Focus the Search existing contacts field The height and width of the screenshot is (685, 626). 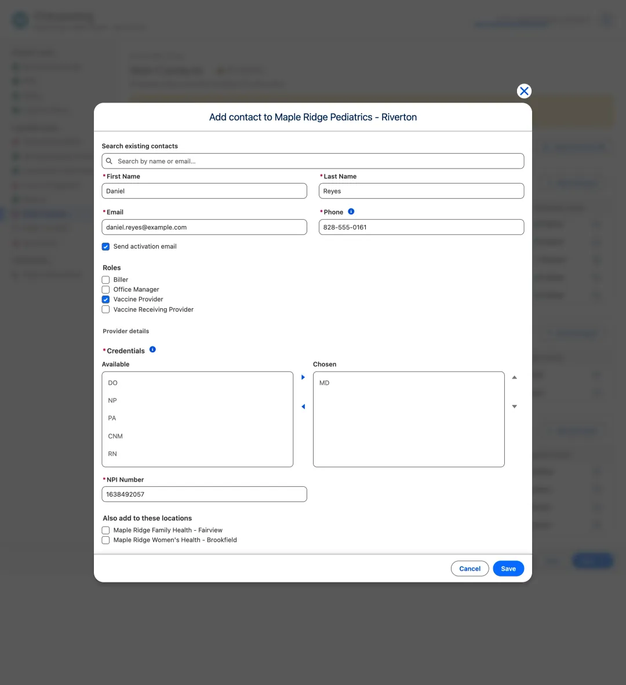[313, 161]
